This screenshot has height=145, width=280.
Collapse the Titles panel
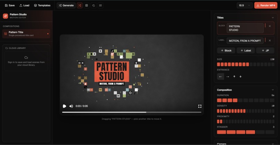click(x=273, y=18)
